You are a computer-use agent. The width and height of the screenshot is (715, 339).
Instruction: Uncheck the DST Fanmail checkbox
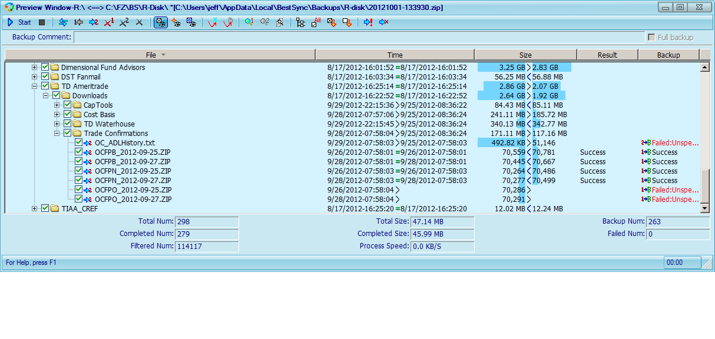tap(45, 77)
